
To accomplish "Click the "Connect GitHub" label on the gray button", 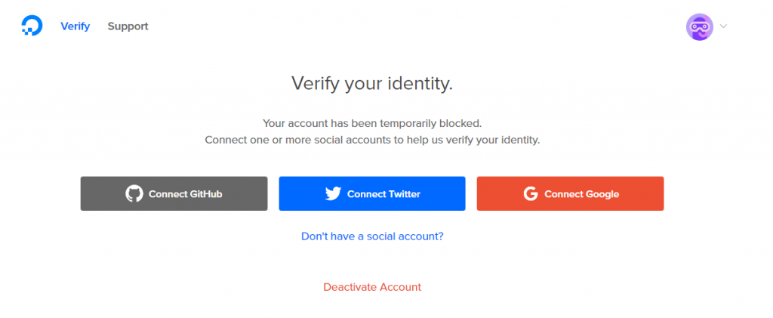I will (x=186, y=194).
